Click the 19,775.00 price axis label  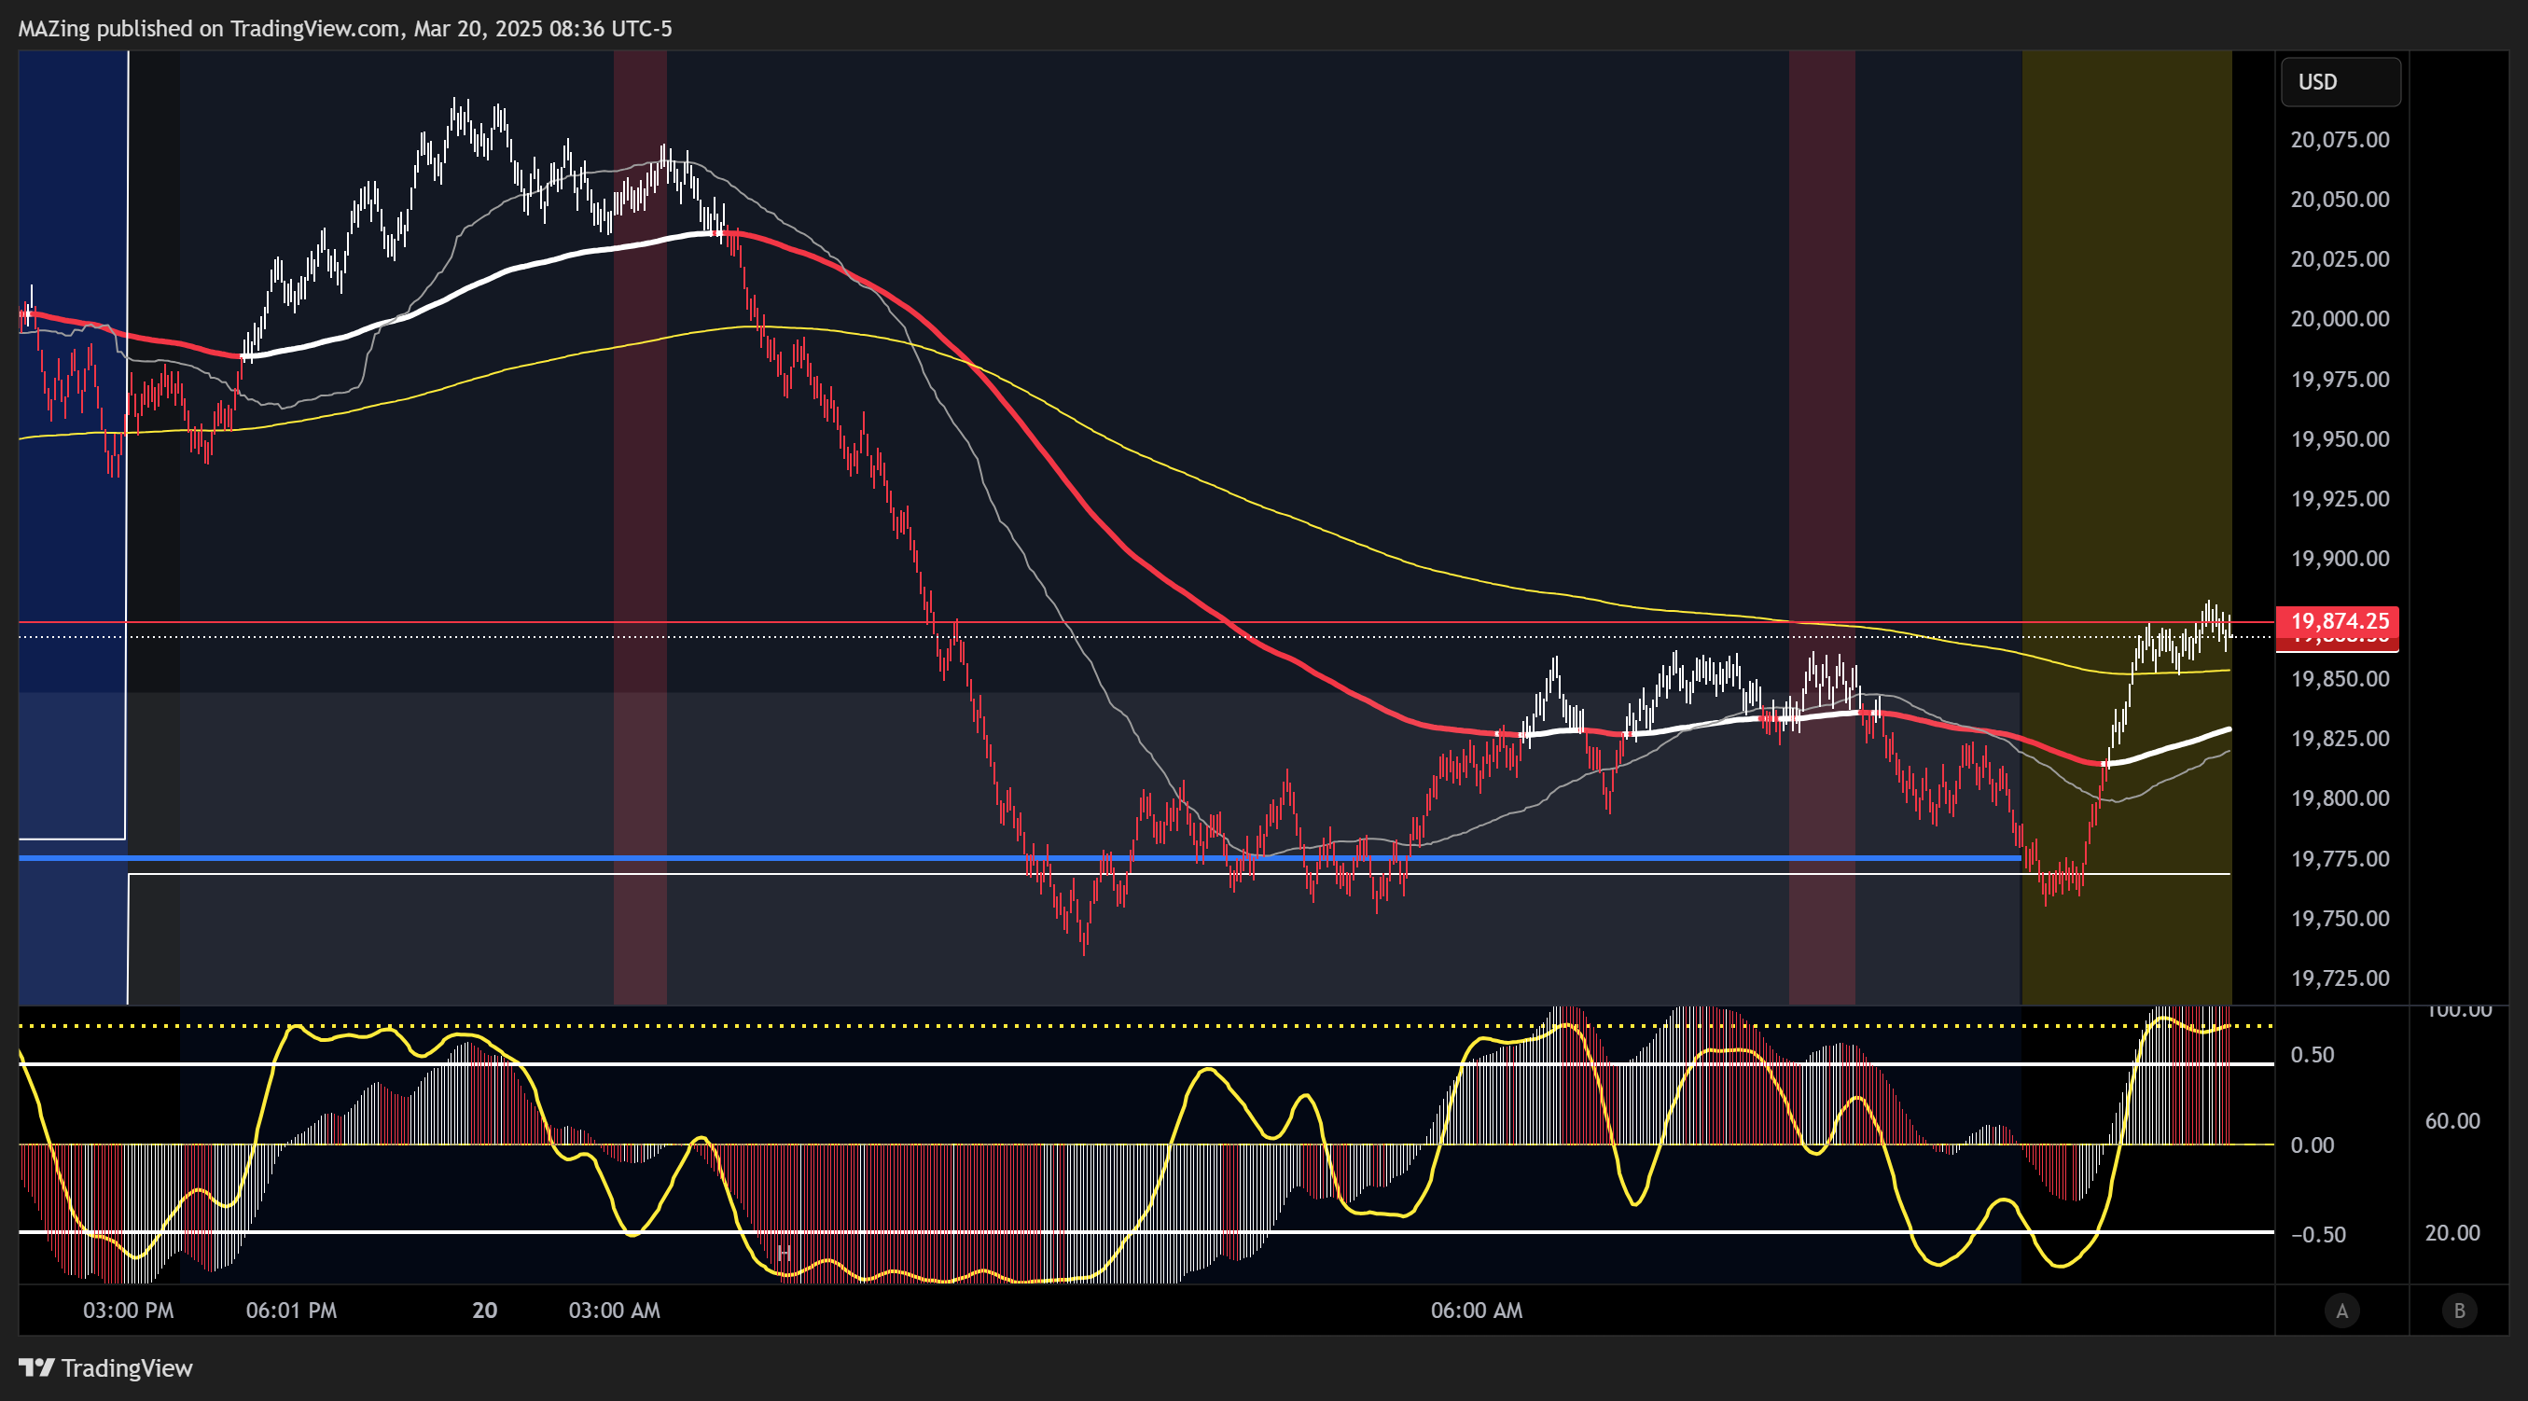tap(2340, 859)
